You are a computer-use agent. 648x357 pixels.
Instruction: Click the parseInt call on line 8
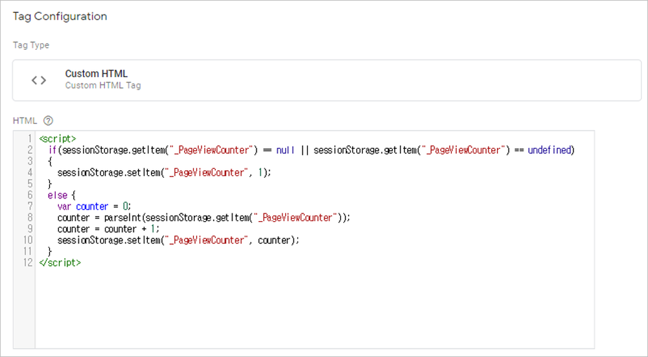[227, 217]
